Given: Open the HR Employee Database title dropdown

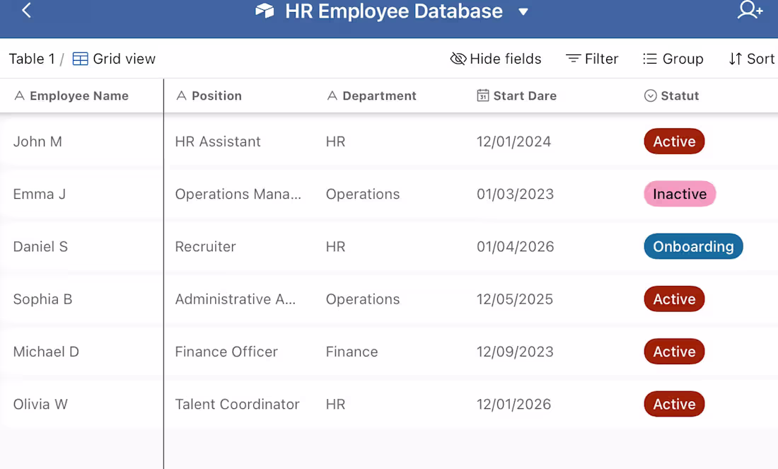Looking at the screenshot, I should (x=523, y=11).
